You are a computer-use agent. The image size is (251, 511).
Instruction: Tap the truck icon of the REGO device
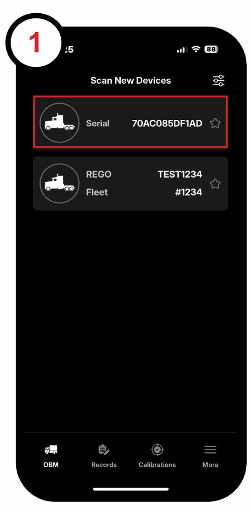click(59, 183)
